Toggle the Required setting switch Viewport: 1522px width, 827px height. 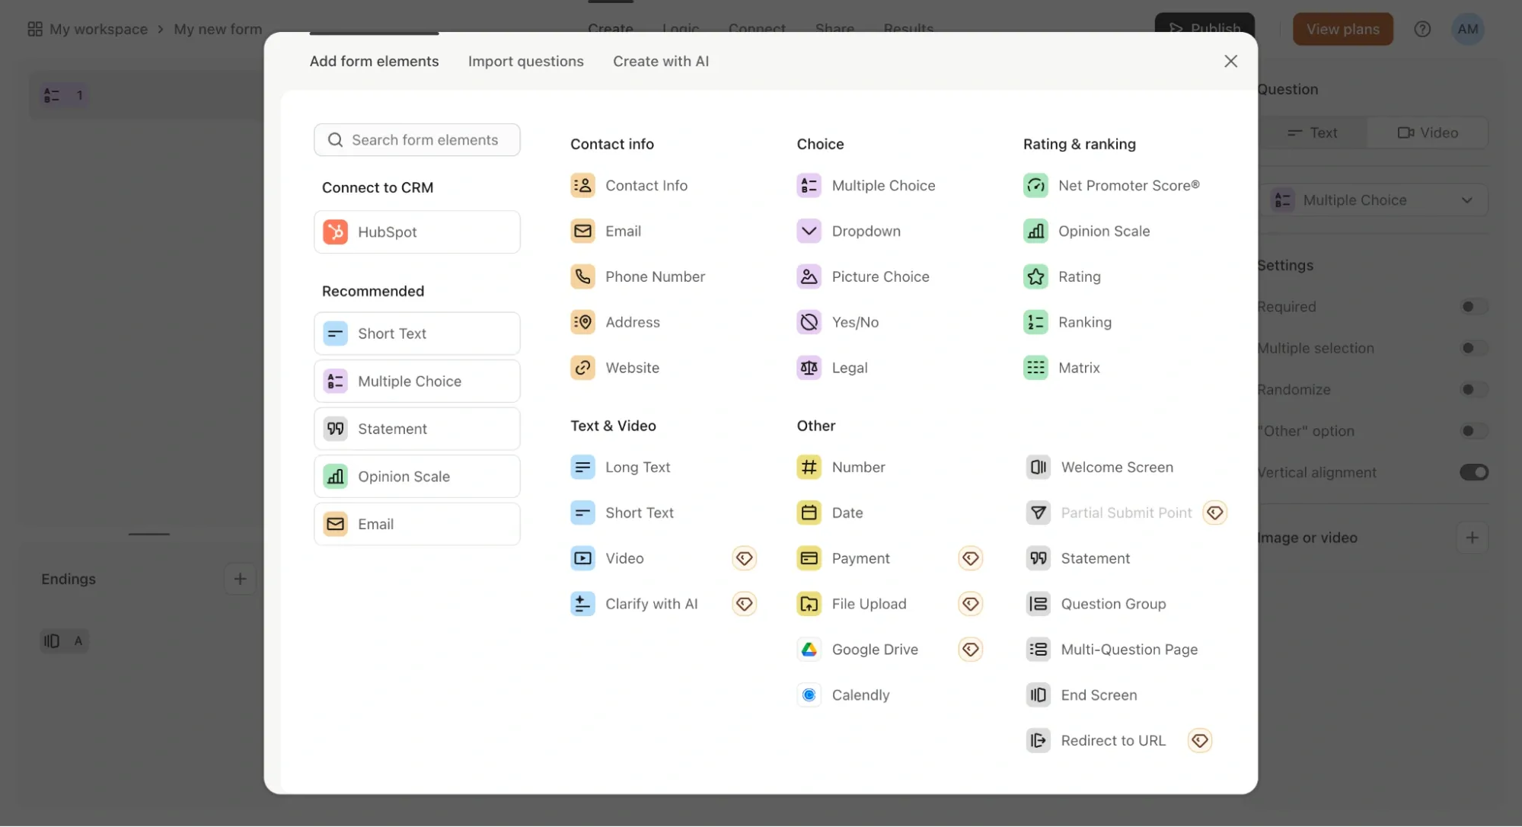[1473, 307]
